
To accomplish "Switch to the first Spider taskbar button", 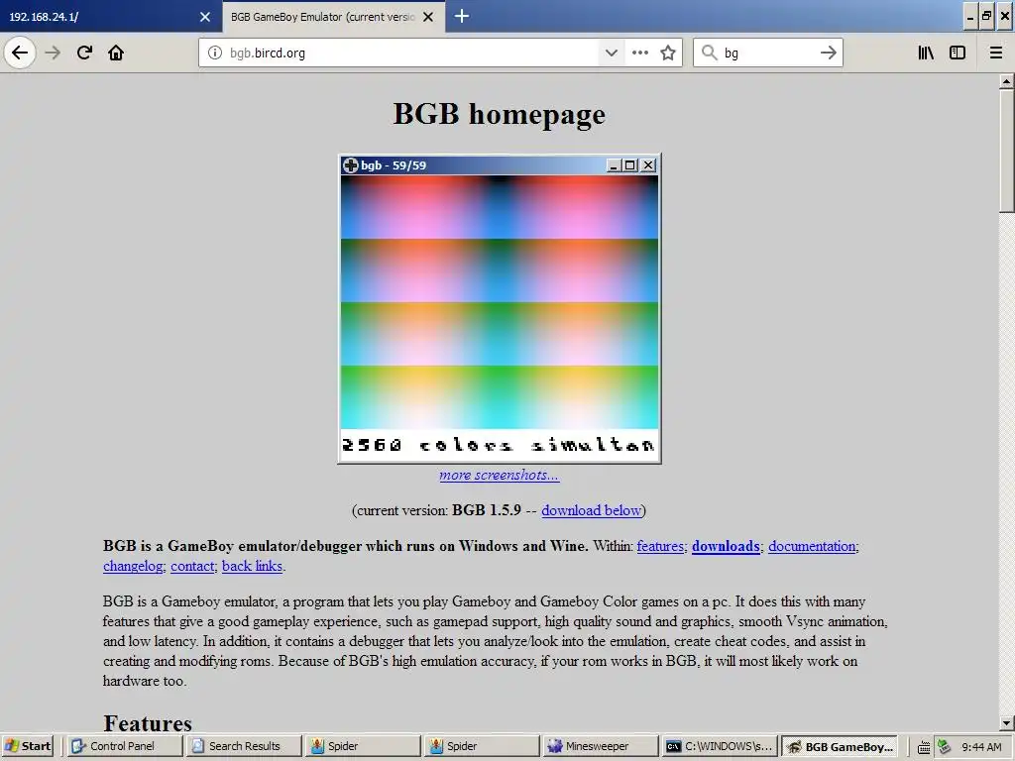I will pos(364,746).
